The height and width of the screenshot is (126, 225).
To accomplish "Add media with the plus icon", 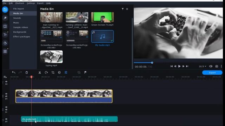I will (x=127, y=9).
